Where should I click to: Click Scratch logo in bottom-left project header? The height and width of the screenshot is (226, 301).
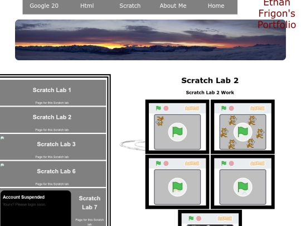192,164
